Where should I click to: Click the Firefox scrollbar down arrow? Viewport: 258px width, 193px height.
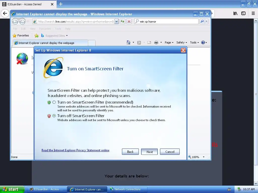256,183
